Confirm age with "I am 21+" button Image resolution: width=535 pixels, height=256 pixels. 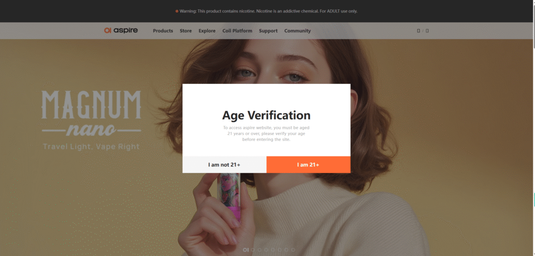click(308, 165)
